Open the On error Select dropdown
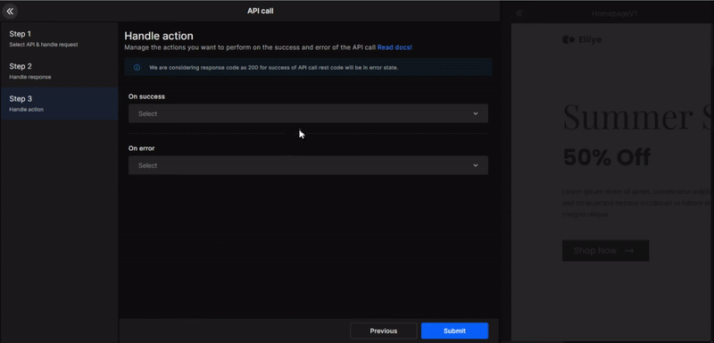This screenshot has width=714, height=343. 308,165
